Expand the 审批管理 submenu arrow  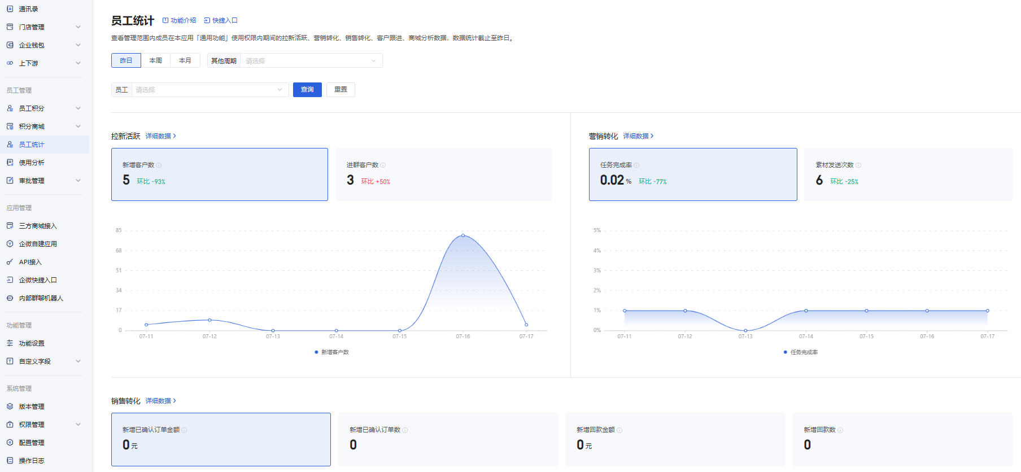[78, 181]
